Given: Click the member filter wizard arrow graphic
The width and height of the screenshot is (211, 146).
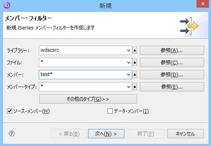Looking at the screenshot, I should [189, 26].
